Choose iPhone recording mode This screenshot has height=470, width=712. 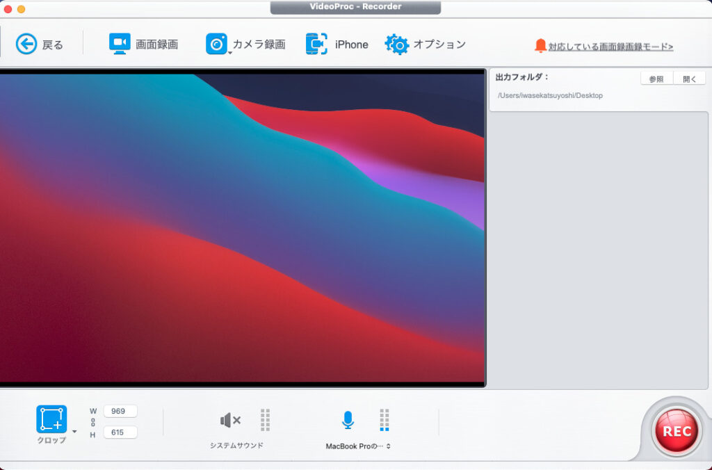tap(337, 44)
